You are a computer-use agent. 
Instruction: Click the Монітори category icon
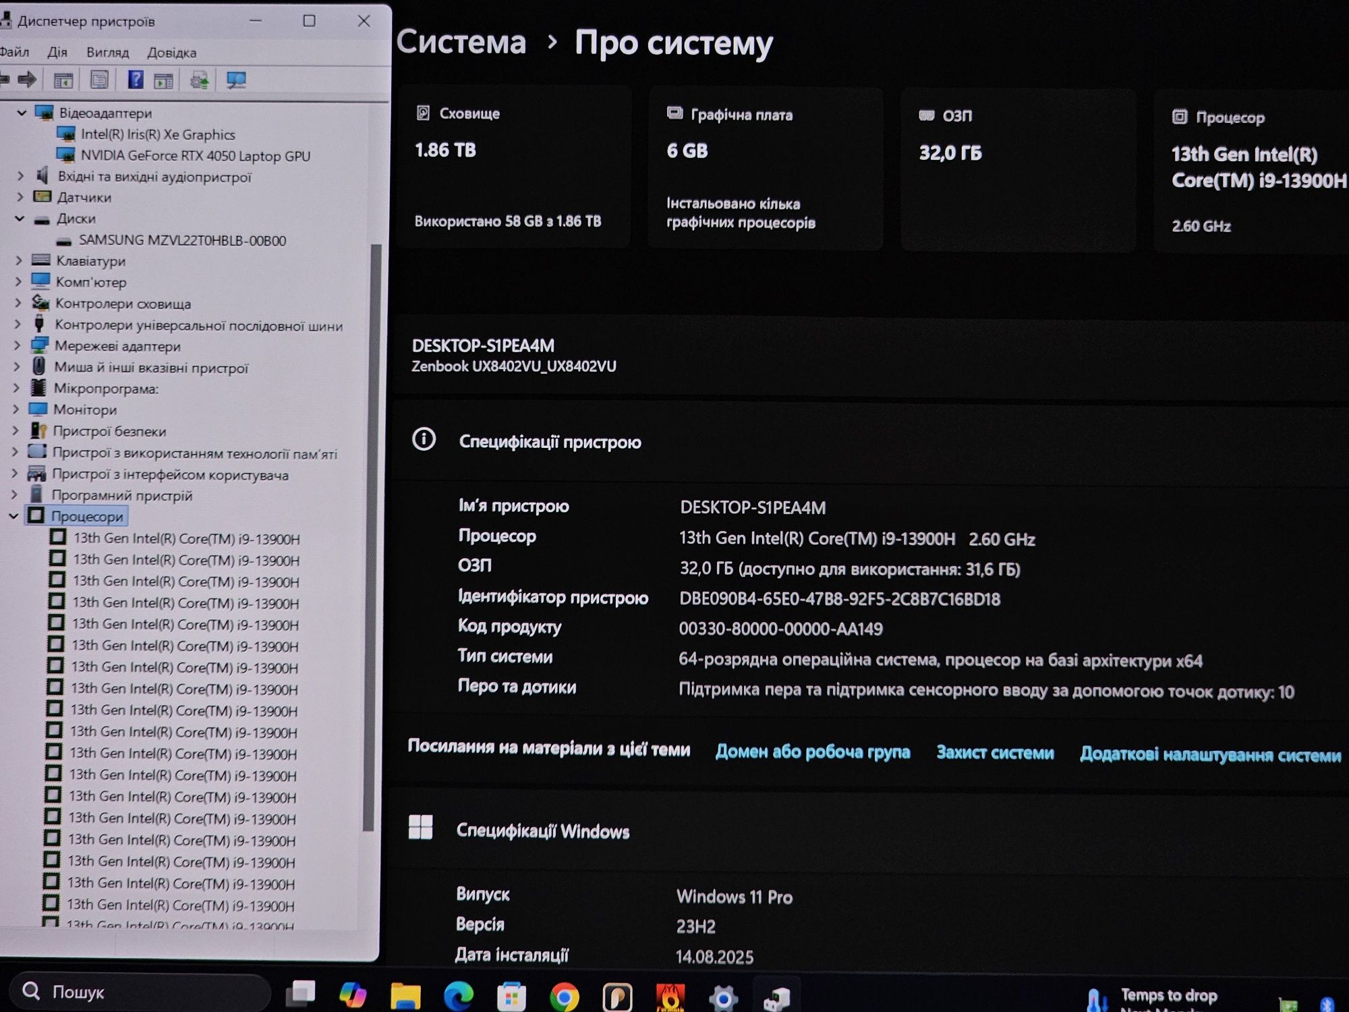(38, 409)
